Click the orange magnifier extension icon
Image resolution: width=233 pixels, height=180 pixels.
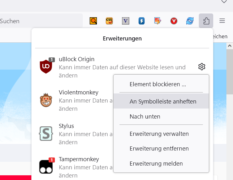coord(93,21)
